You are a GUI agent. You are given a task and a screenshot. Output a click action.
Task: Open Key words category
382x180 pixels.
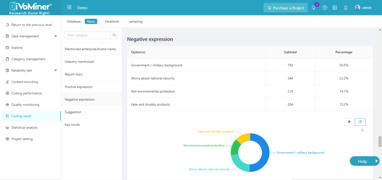tap(91, 125)
